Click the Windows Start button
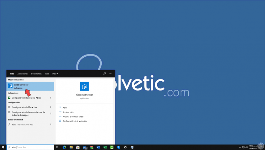265x150 pixels. (3, 147)
